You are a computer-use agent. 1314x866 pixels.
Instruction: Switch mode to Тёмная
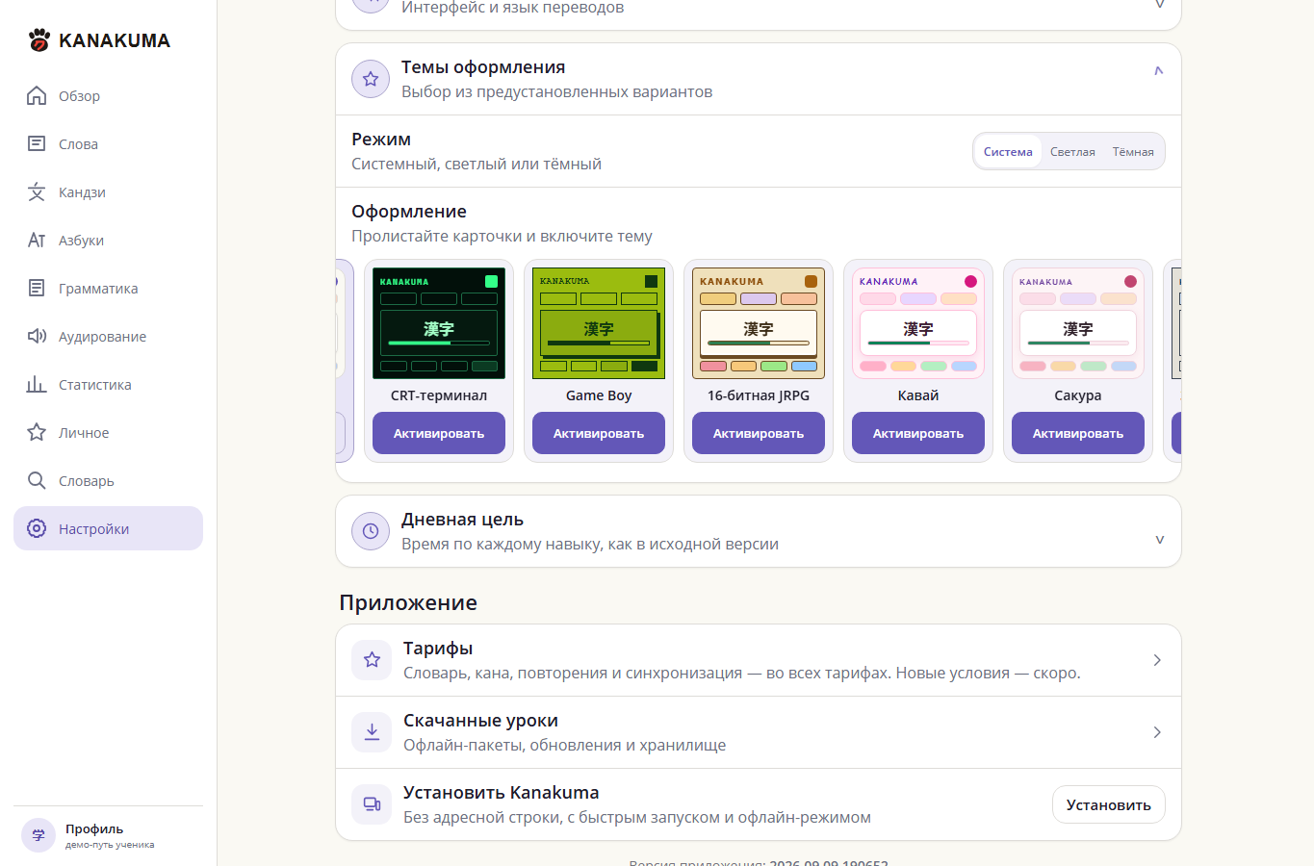click(x=1133, y=152)
